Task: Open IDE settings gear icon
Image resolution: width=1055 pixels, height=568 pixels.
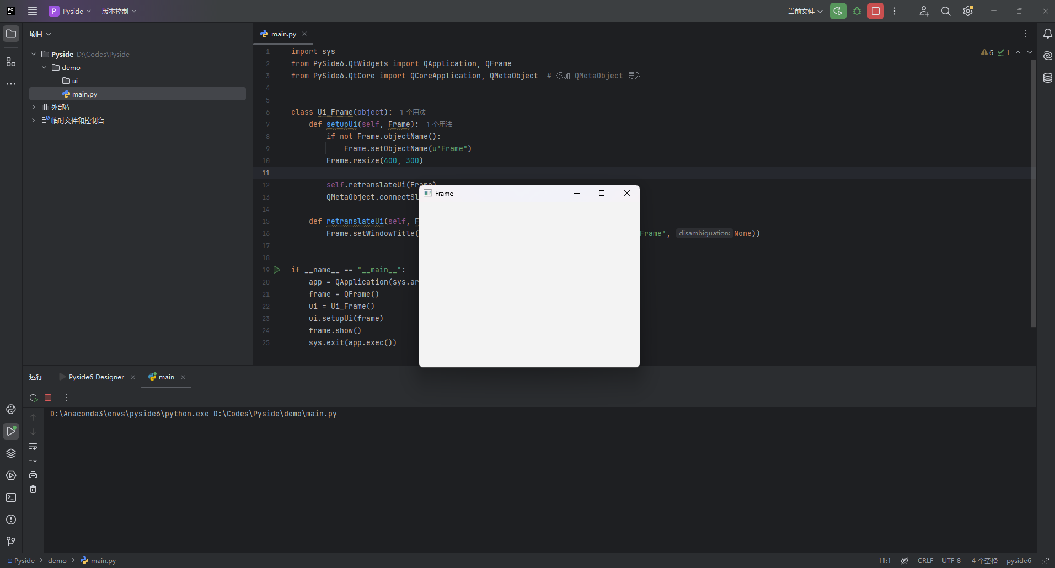Action: [968, 11]
